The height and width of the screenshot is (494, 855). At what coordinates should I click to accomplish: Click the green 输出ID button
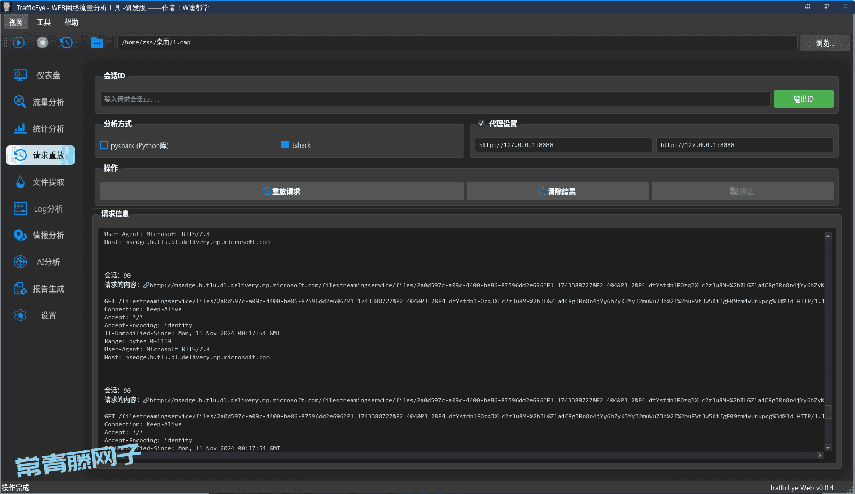803,99
